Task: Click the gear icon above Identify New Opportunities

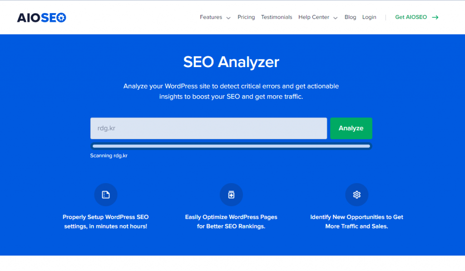Action: (357, 195)
